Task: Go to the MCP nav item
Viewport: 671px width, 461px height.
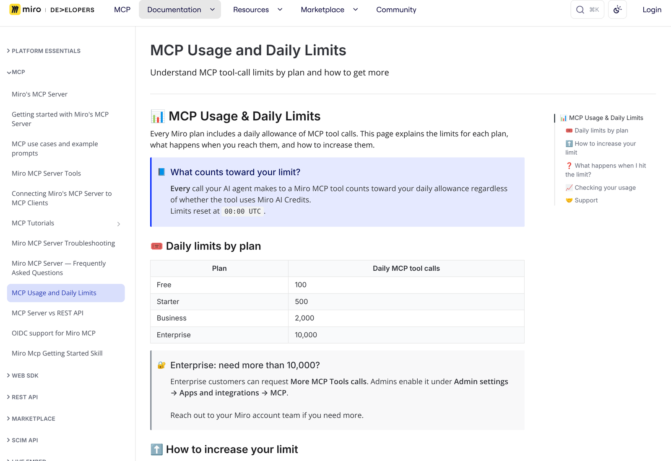Action: point(122,10)
